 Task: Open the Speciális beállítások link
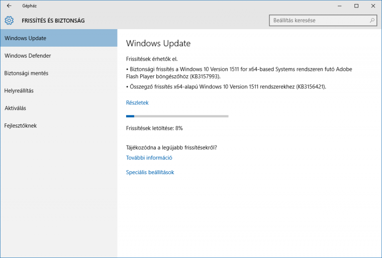point(150,172)
